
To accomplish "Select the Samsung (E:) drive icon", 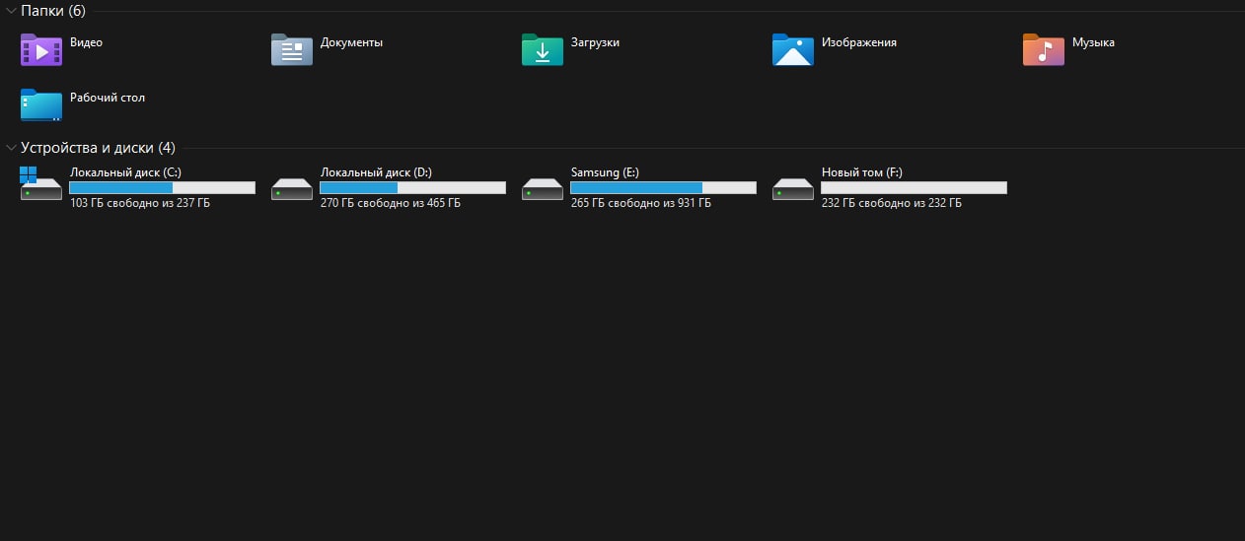I will click(543, 187).
